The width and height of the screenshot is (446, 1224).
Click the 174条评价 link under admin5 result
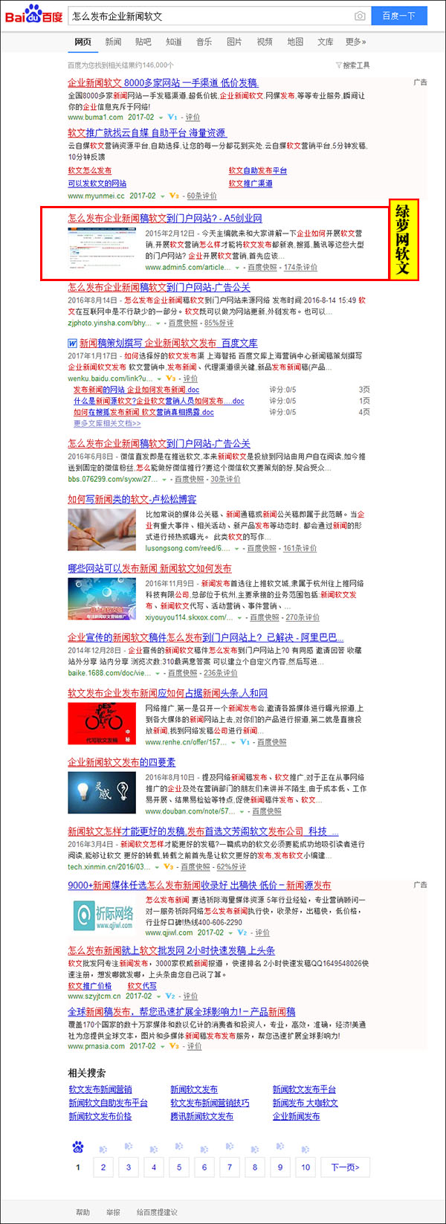[300, 268]
